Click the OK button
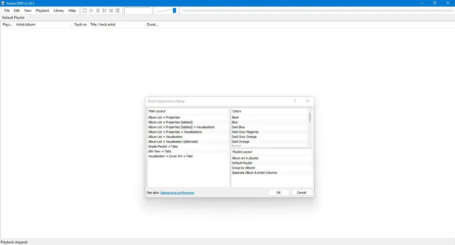This screenshot has width=455, height=245. point(278,193)
